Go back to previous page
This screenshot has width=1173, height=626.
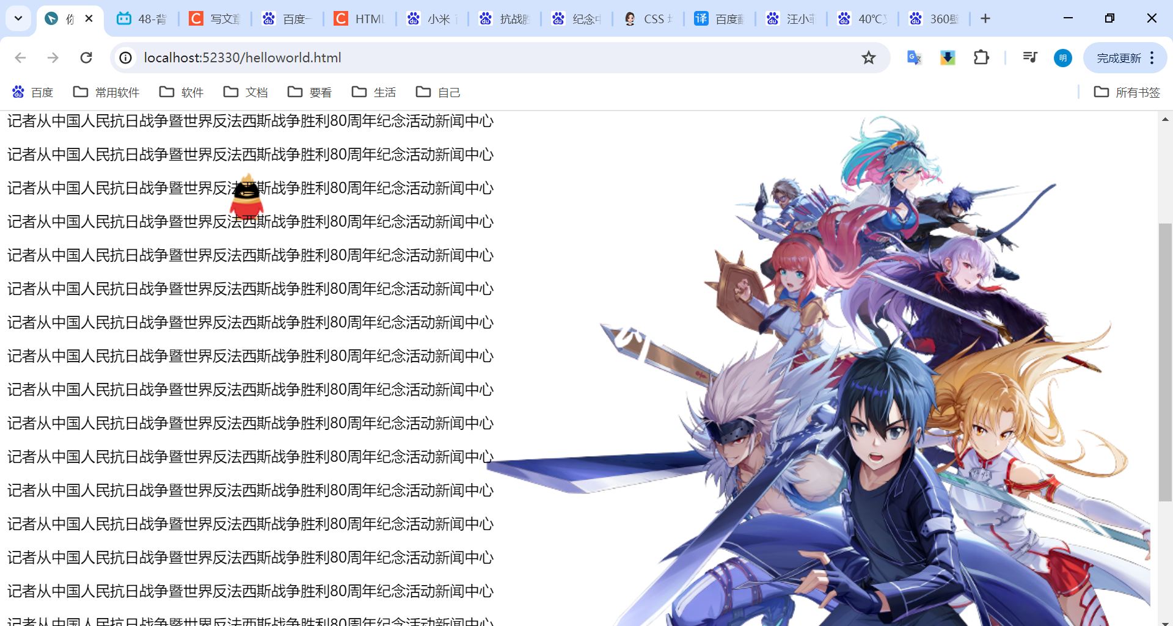click(x=20, y=57)
